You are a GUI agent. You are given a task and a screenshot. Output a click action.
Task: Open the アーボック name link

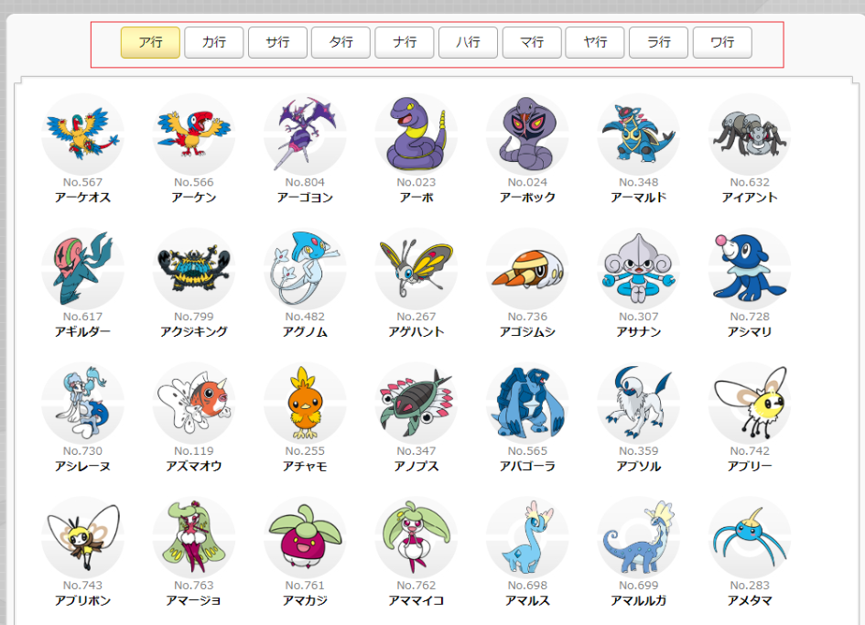pos(527,198)
